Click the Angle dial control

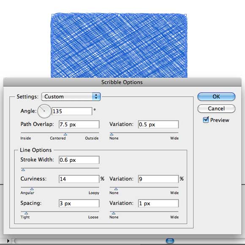pyautogui.click(x=44, y=111)
